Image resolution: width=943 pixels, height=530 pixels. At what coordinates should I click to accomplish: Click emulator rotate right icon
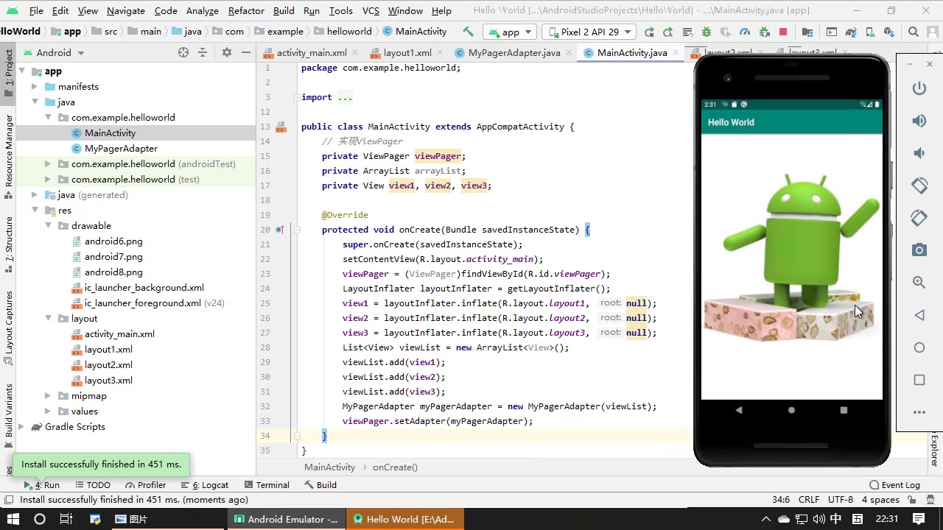pyautogui.click(x=919, y=218)
